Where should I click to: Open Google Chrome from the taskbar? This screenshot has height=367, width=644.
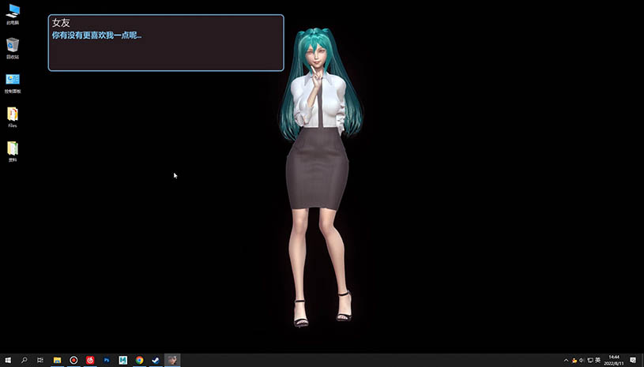coord(139,360)
